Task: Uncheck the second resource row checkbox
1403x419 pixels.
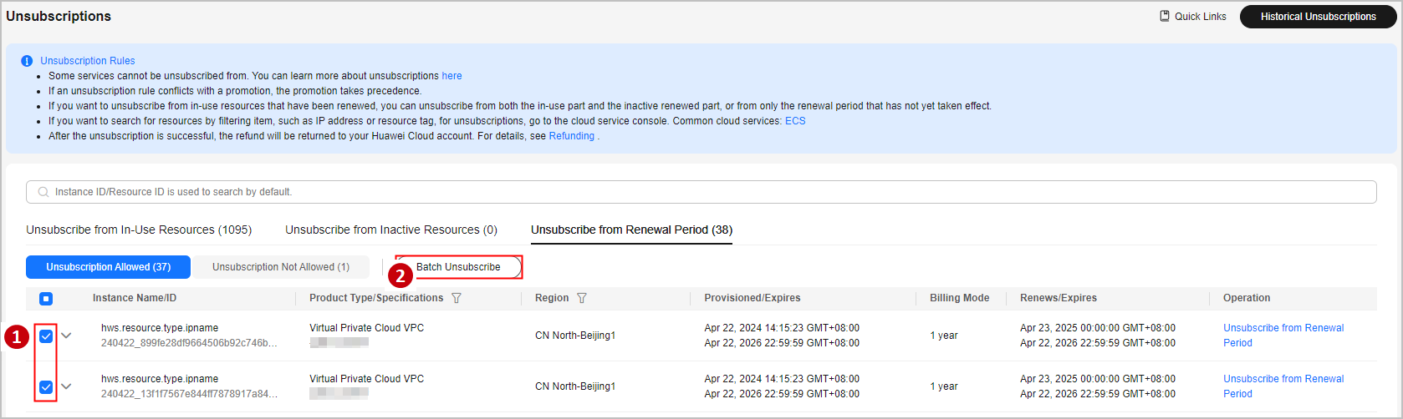Action: pos(46,387)
